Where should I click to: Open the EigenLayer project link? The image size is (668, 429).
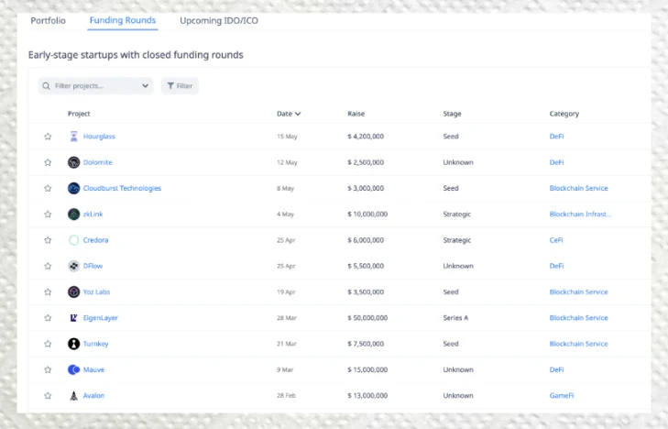[x=101, y=318]
